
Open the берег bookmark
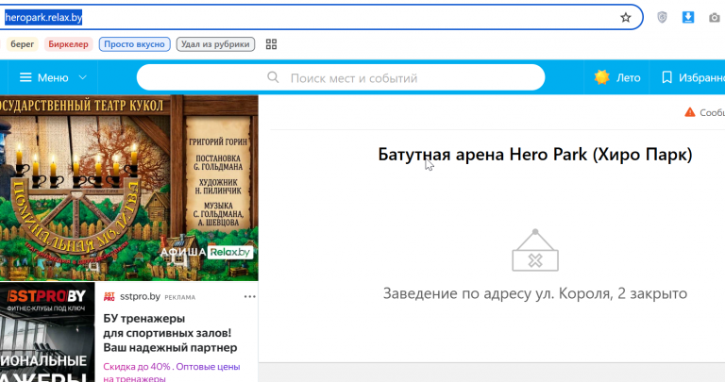point(23,44)
